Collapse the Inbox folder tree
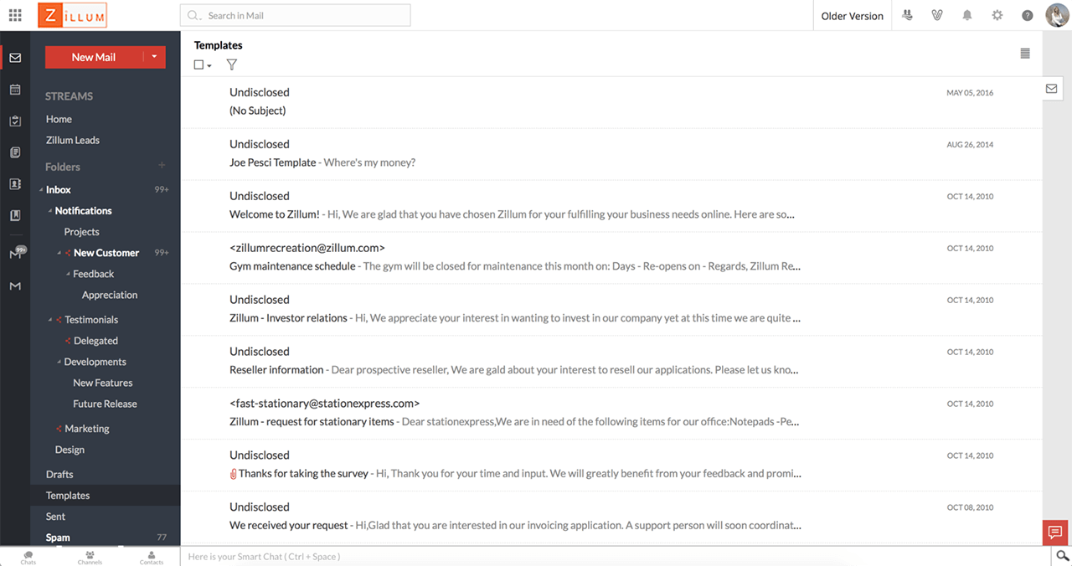 (x=41, y=190)
